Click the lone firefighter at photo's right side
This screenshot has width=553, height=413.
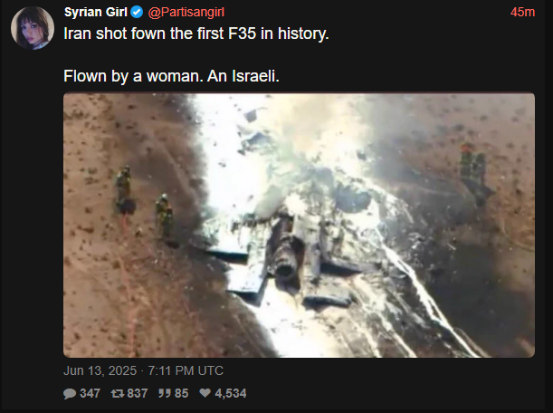[474, 173]
